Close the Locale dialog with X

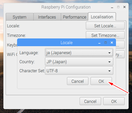pos(112,43)
